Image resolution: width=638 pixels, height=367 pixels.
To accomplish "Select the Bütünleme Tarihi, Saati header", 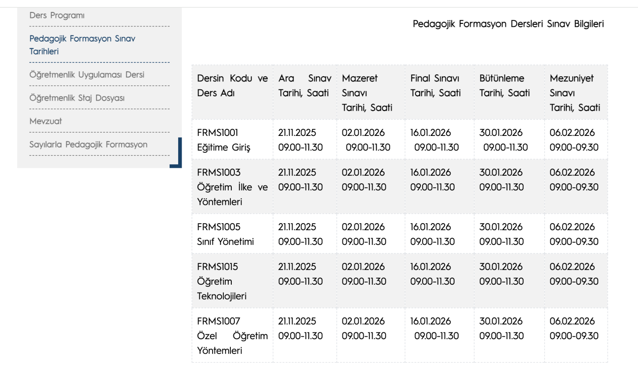I will (x=504, y=86).
